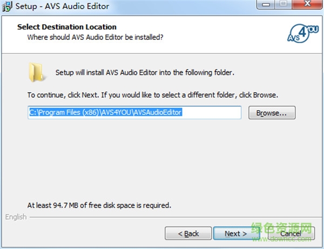
Task: Click the "Where should AVS Audio Editor be installed?" subtitle
Action: click(x=95, y=37)
